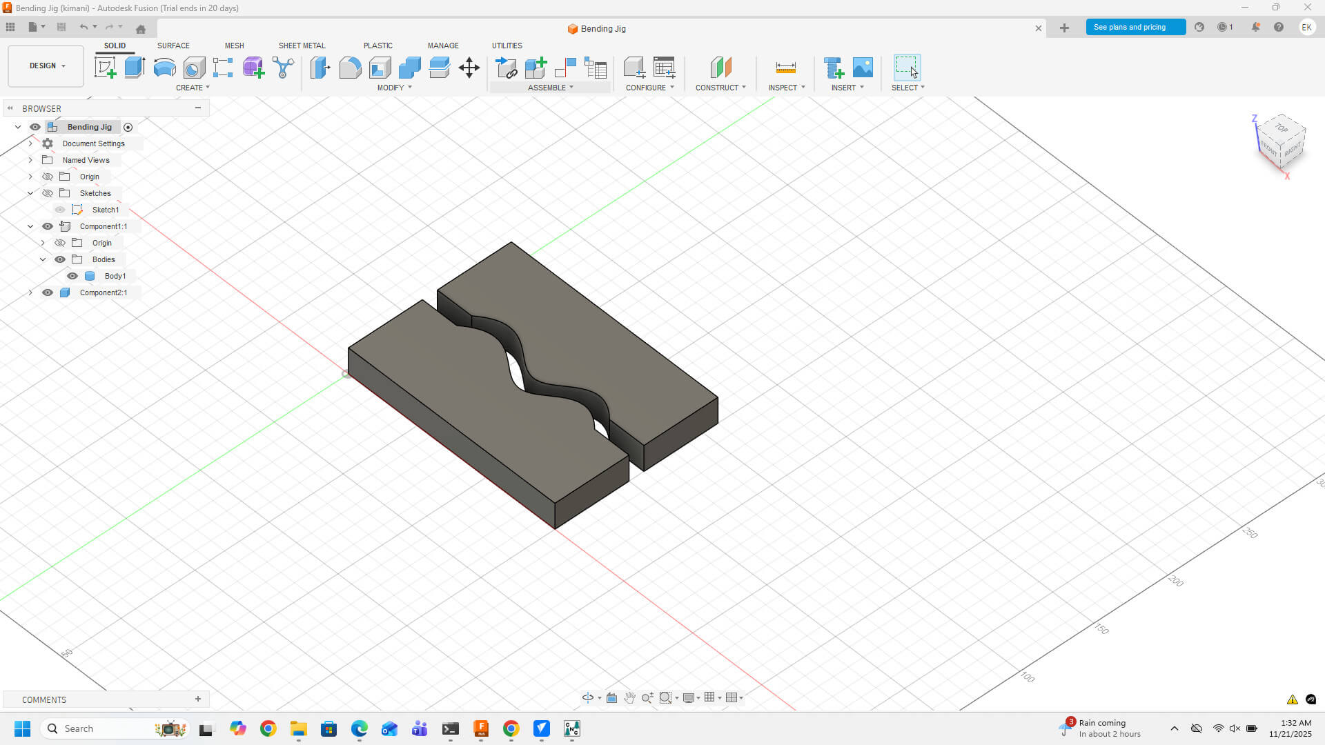Switch to the SHEET METAL tab
The width and height of the screenshot is (1325, 745).
click(302, 46)
